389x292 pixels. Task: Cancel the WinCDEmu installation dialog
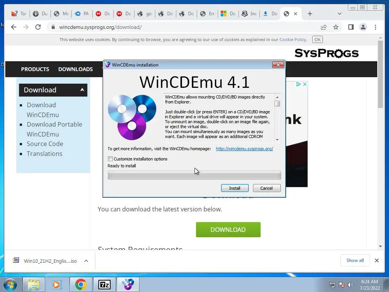267,188
